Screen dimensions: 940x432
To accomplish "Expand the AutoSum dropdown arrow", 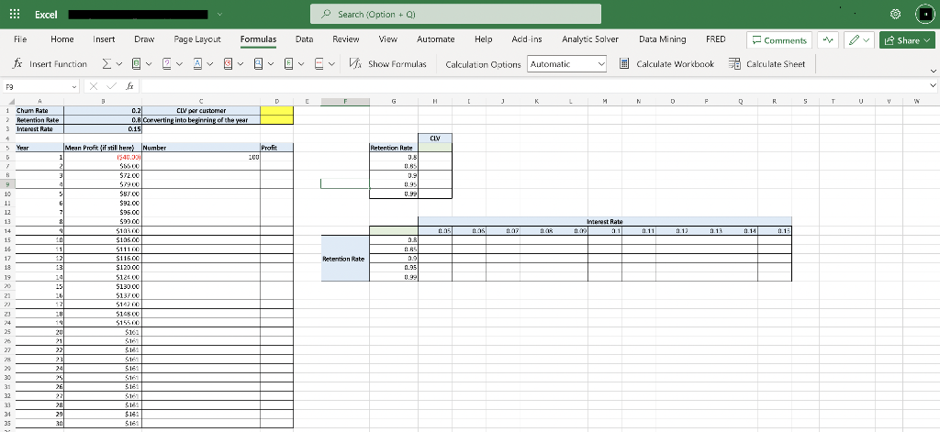I will [x=118, y=64].
